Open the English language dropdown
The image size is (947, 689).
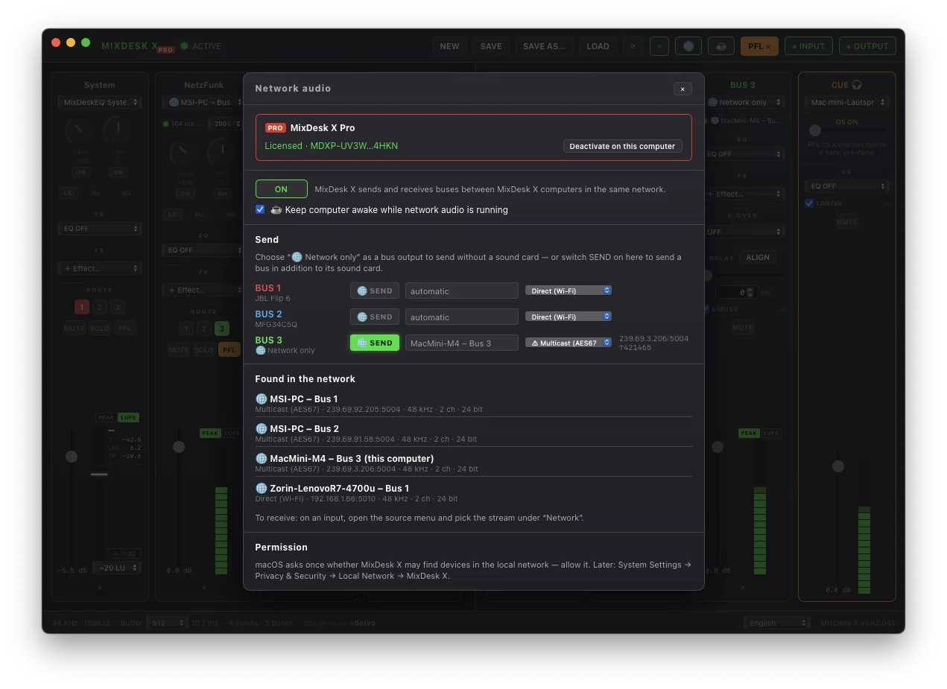[776, 623]
